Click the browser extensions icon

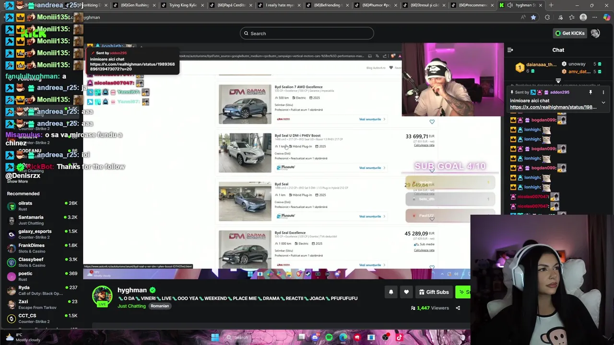(x=547, y=17)
